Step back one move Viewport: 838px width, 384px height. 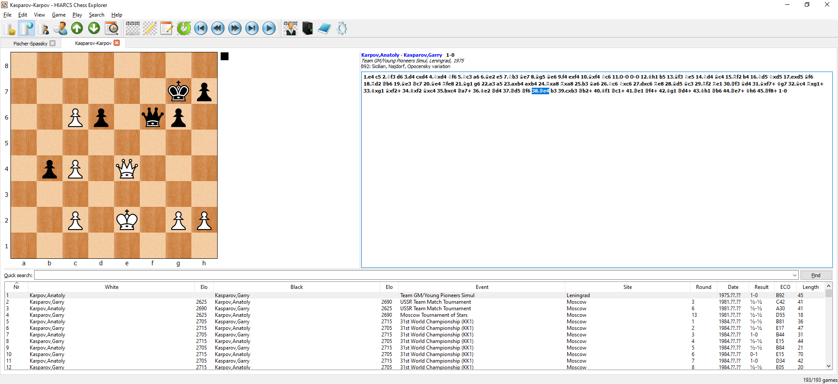tap(218, 29)
